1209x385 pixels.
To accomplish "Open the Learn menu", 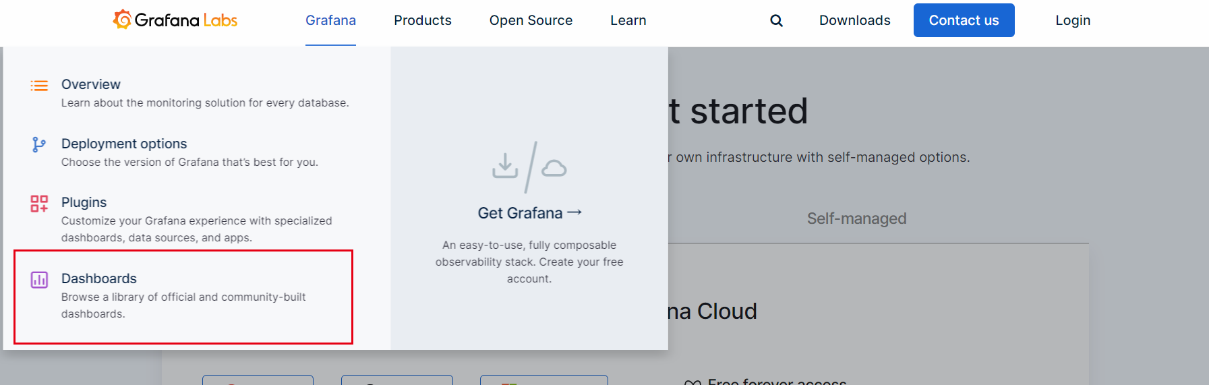I will [628, 20].
